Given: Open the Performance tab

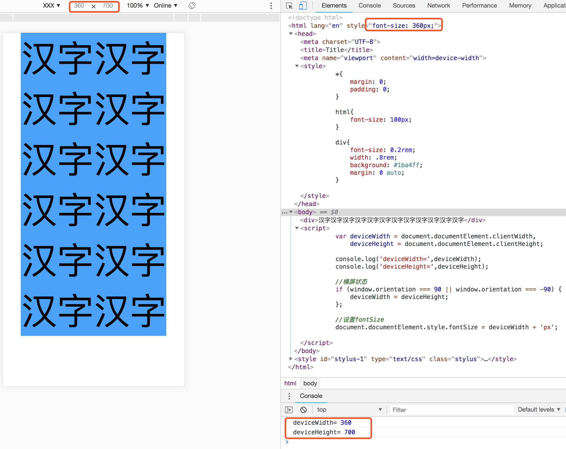Looking at the screenshot, I should click(479, 6).
